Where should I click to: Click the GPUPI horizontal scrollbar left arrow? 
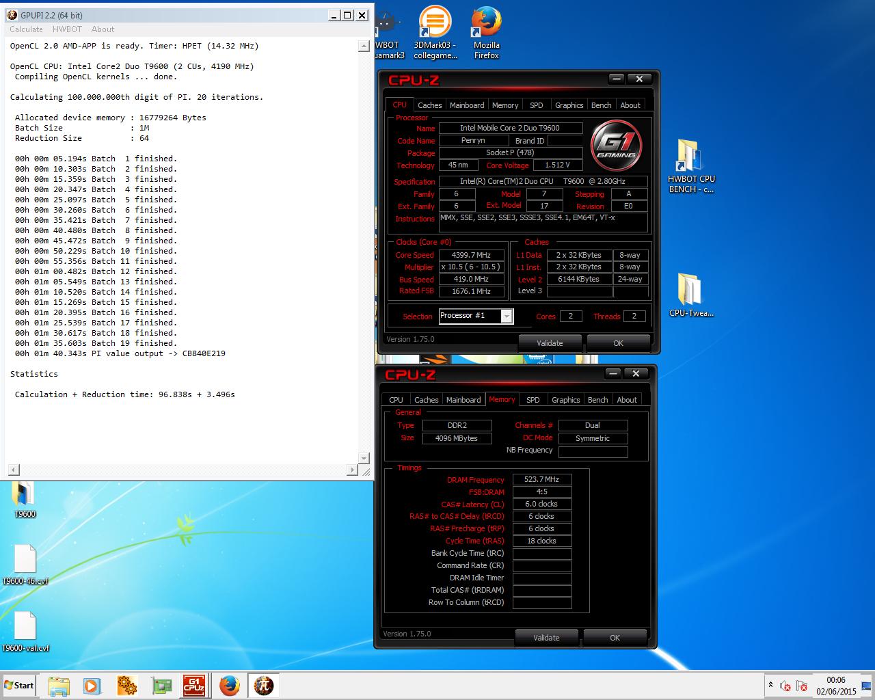coord(13,470)
